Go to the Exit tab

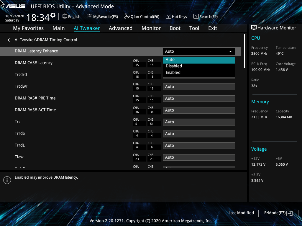click(213, 28)
